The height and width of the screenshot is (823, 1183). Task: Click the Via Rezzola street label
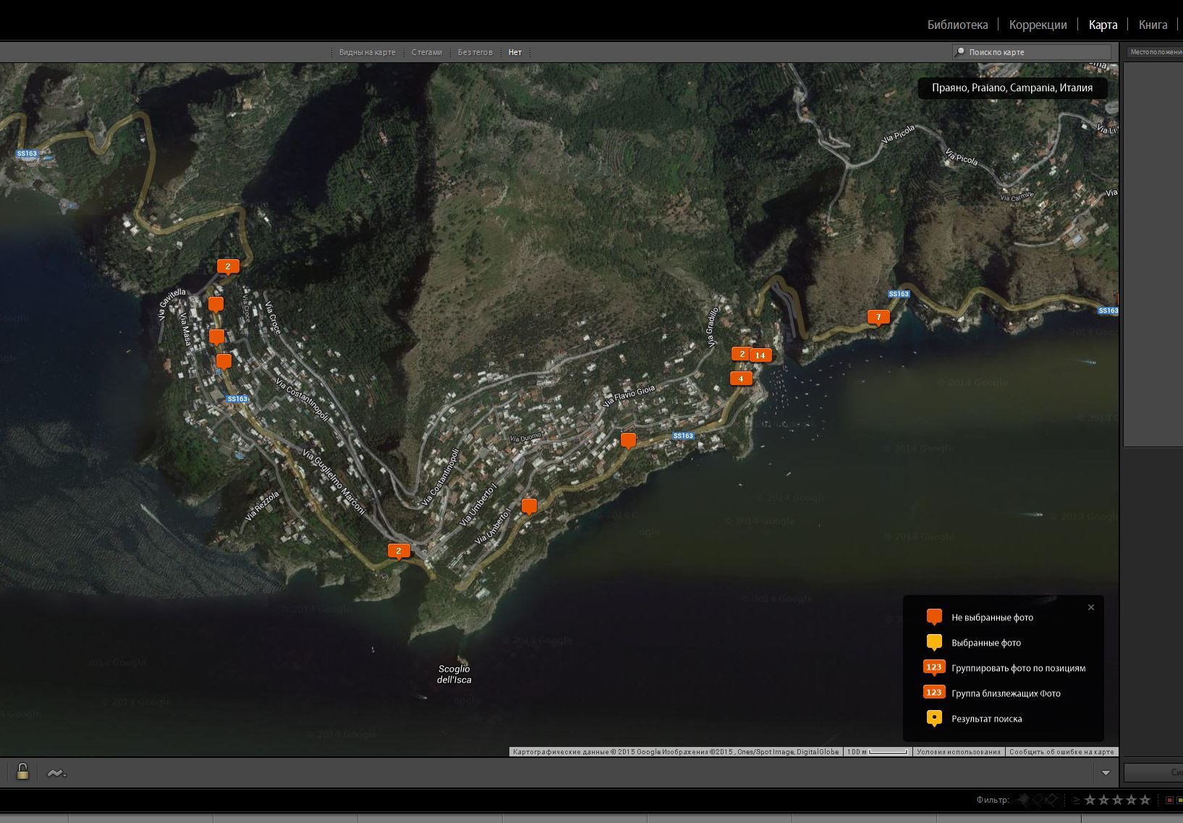pyautogui.click(x=262, y=506)
